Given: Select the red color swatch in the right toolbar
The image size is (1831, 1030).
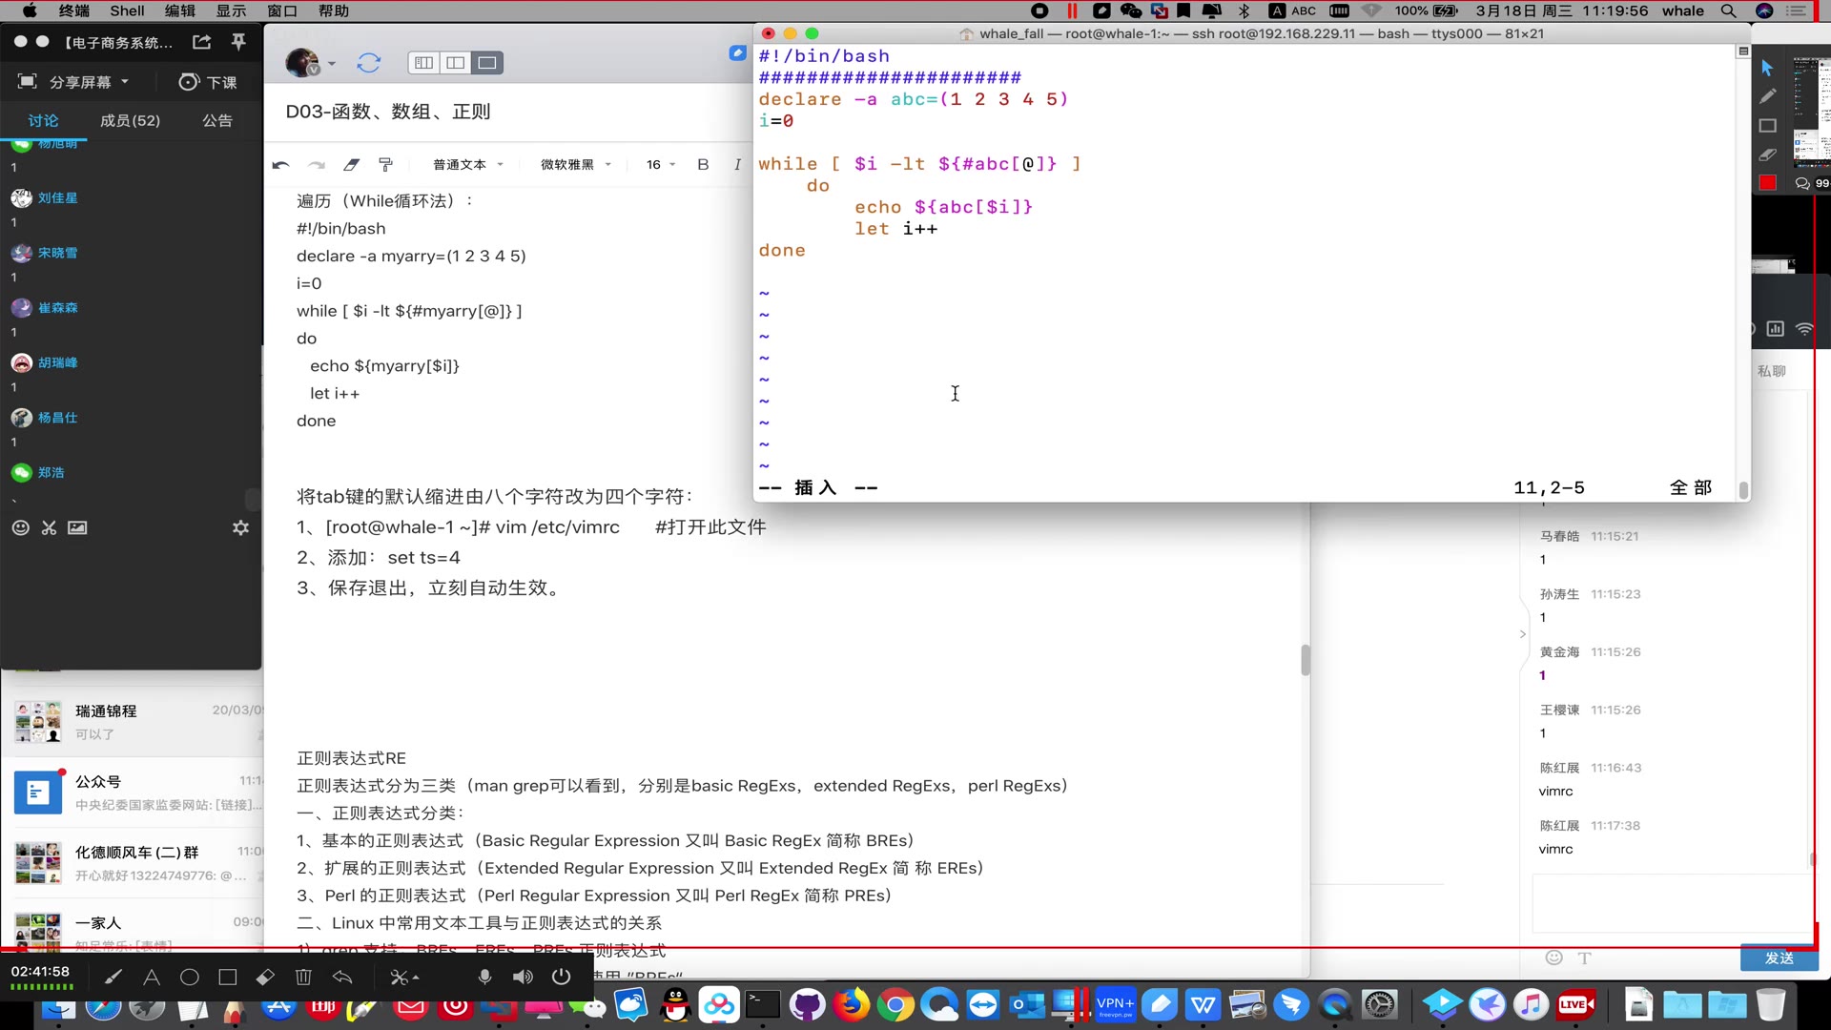Looking at the screenshot, I should [x=1767, y=182].
